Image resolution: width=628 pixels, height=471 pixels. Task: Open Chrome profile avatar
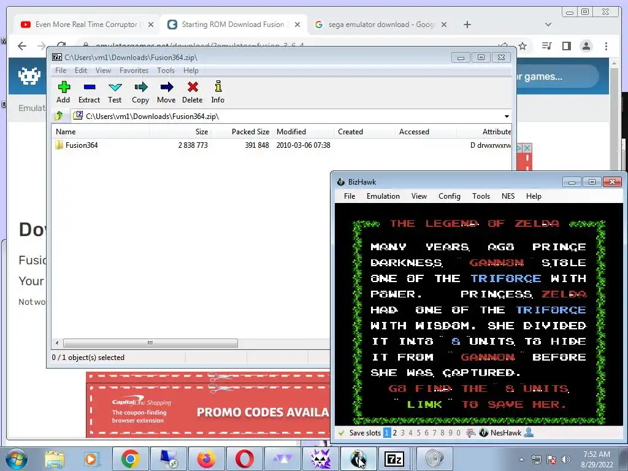click(586, 46)
